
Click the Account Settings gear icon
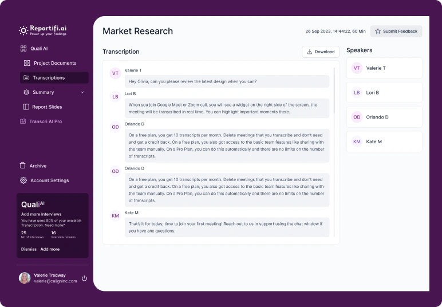point(23,180)
